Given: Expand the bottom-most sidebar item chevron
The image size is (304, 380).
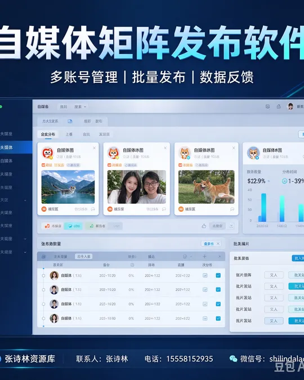Looking at the screenshot, I should 25,252.
